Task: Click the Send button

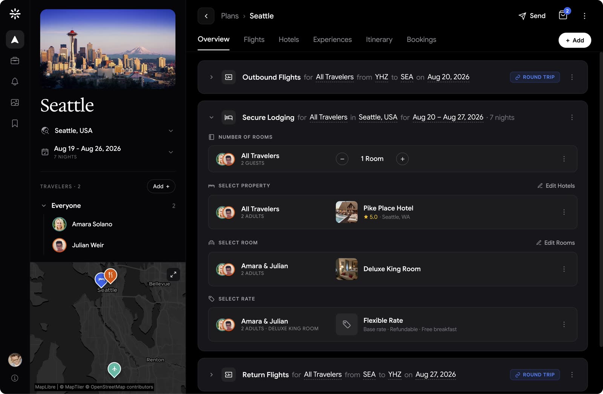Action: [x=532, y=16]
